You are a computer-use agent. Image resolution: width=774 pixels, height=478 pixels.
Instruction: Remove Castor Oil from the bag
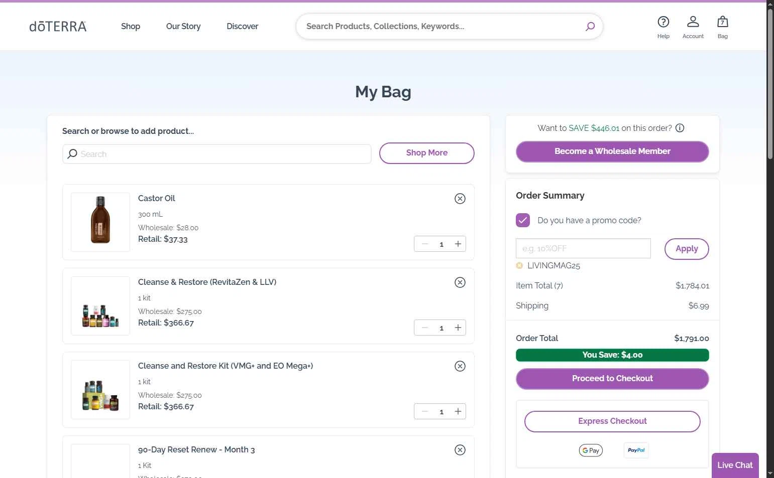(460, 199)
